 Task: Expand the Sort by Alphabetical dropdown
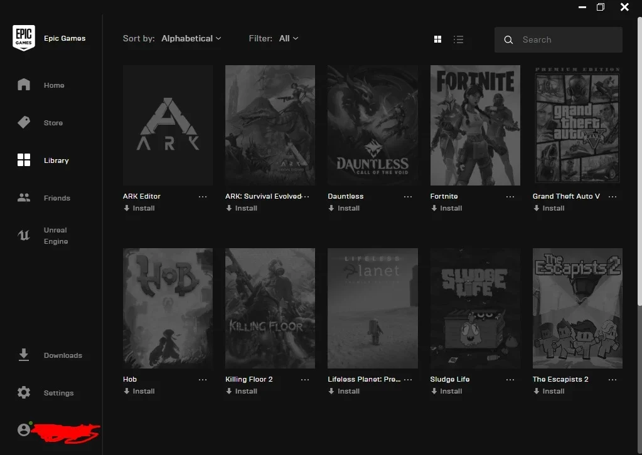(x=191, y=38)
